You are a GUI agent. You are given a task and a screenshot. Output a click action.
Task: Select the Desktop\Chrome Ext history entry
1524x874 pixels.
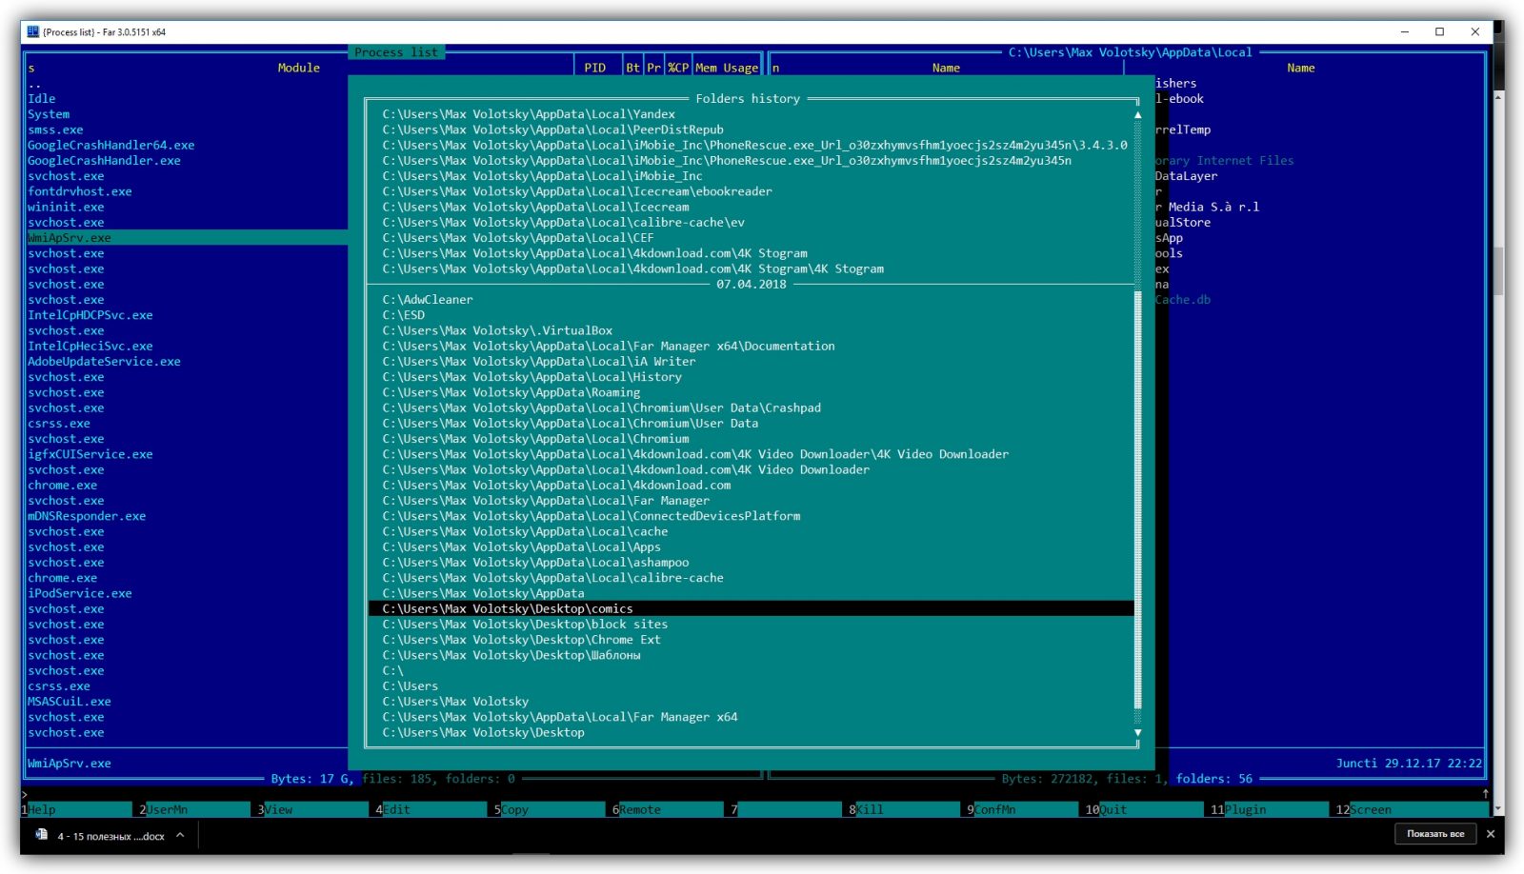(x=521, y=640)
